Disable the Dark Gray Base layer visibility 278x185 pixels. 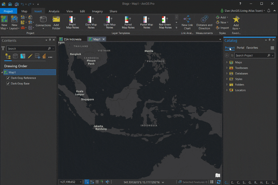click(x=8, y=83)
